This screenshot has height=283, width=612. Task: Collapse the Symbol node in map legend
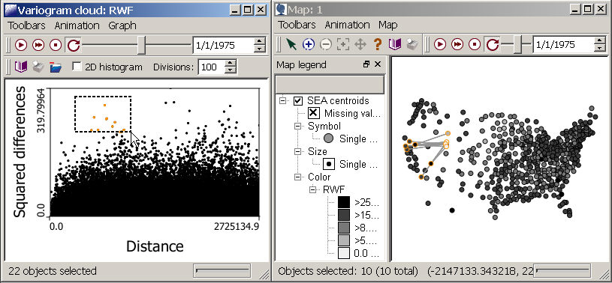click(298, 127)
